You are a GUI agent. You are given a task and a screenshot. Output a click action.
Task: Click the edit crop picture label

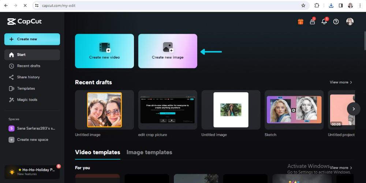click(x=152, y=135)
